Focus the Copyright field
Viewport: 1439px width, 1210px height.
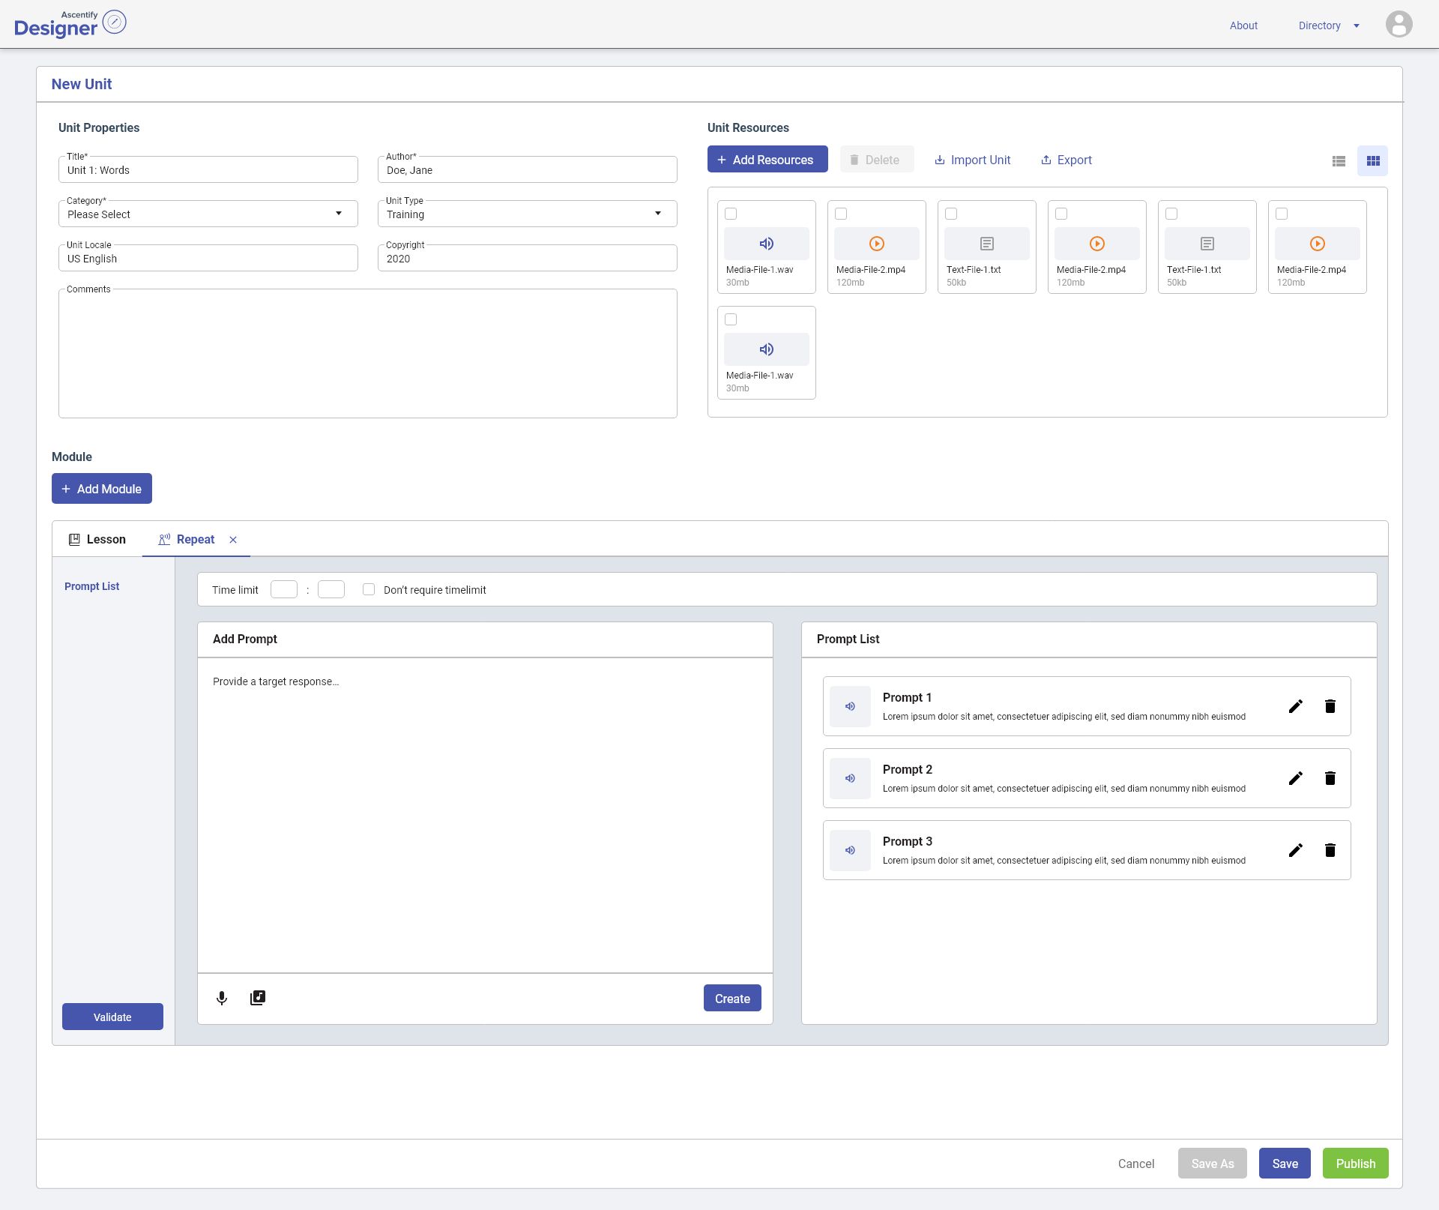point(528,258)
